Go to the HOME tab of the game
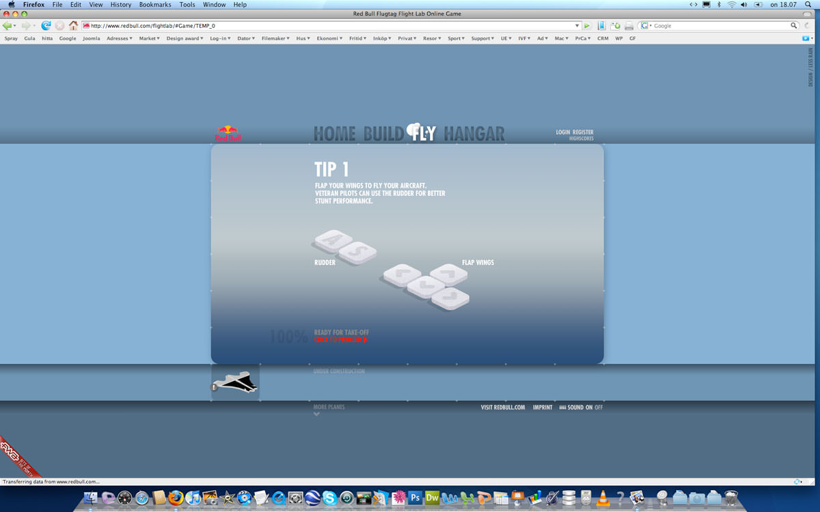The height and width of the screenshot is (512, 820). click(335, 133)
